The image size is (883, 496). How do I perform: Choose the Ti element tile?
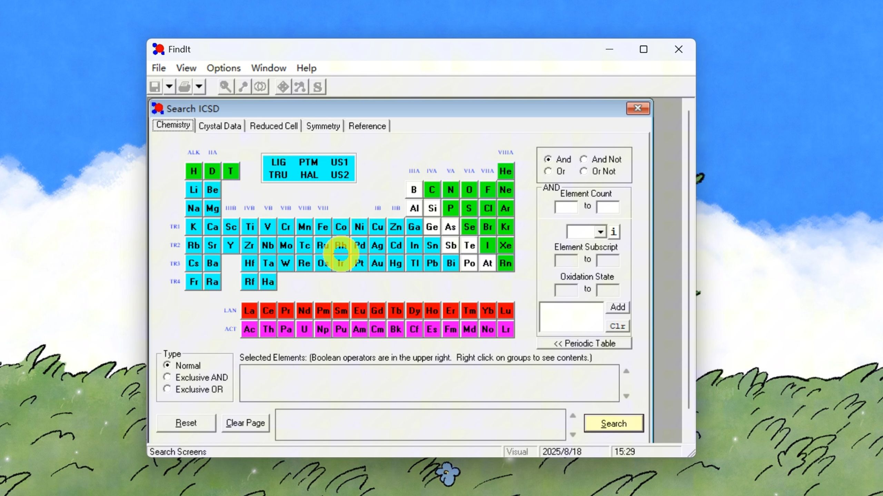249,227
